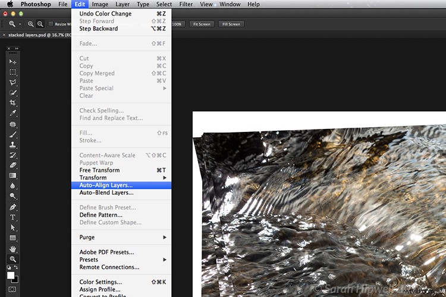Set the black background color swatch

pyautogui.click(x=16, y=280)
